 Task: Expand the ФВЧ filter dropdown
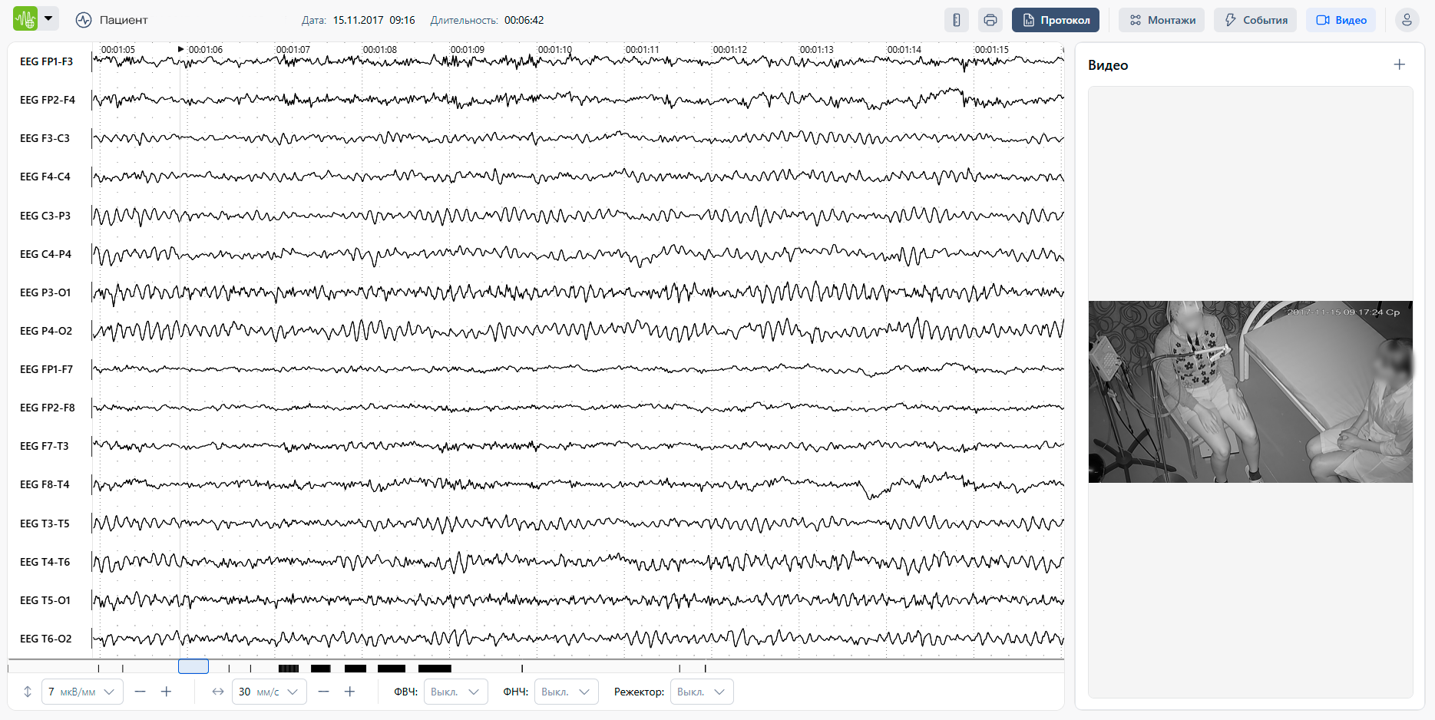pyautogui.click(x=455, y=692)
